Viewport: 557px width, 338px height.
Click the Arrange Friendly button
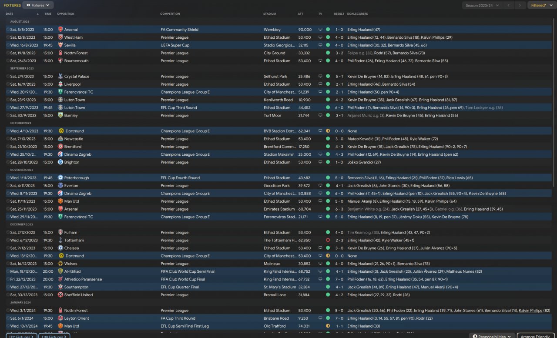(536, 336)
